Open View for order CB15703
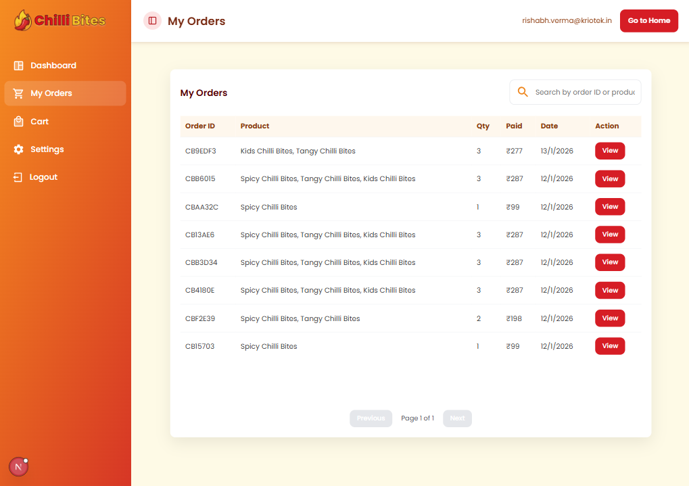 [x=609, y=346]
